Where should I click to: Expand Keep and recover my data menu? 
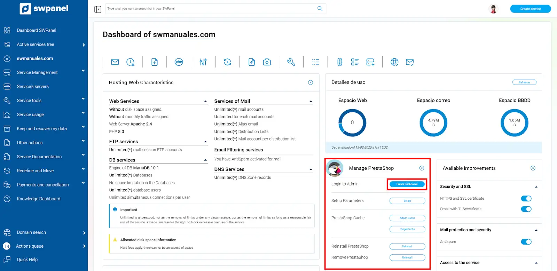click(83, 127)
